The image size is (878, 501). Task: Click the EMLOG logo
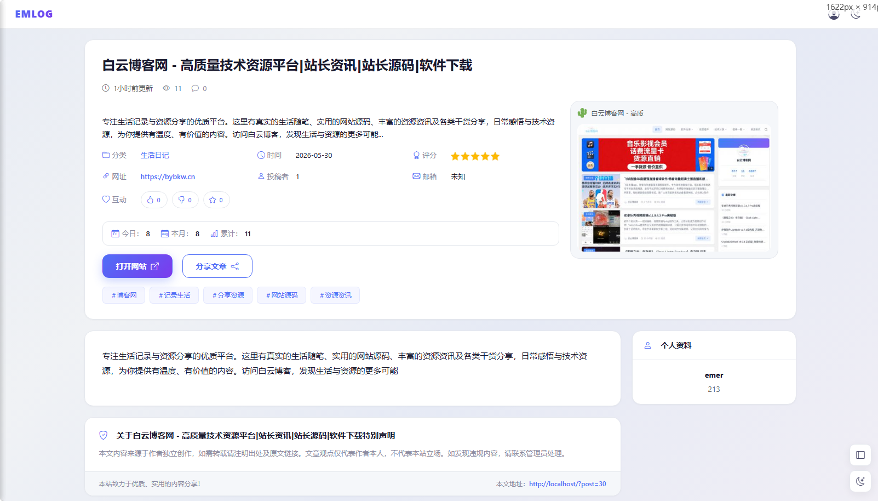pos(34,14)
